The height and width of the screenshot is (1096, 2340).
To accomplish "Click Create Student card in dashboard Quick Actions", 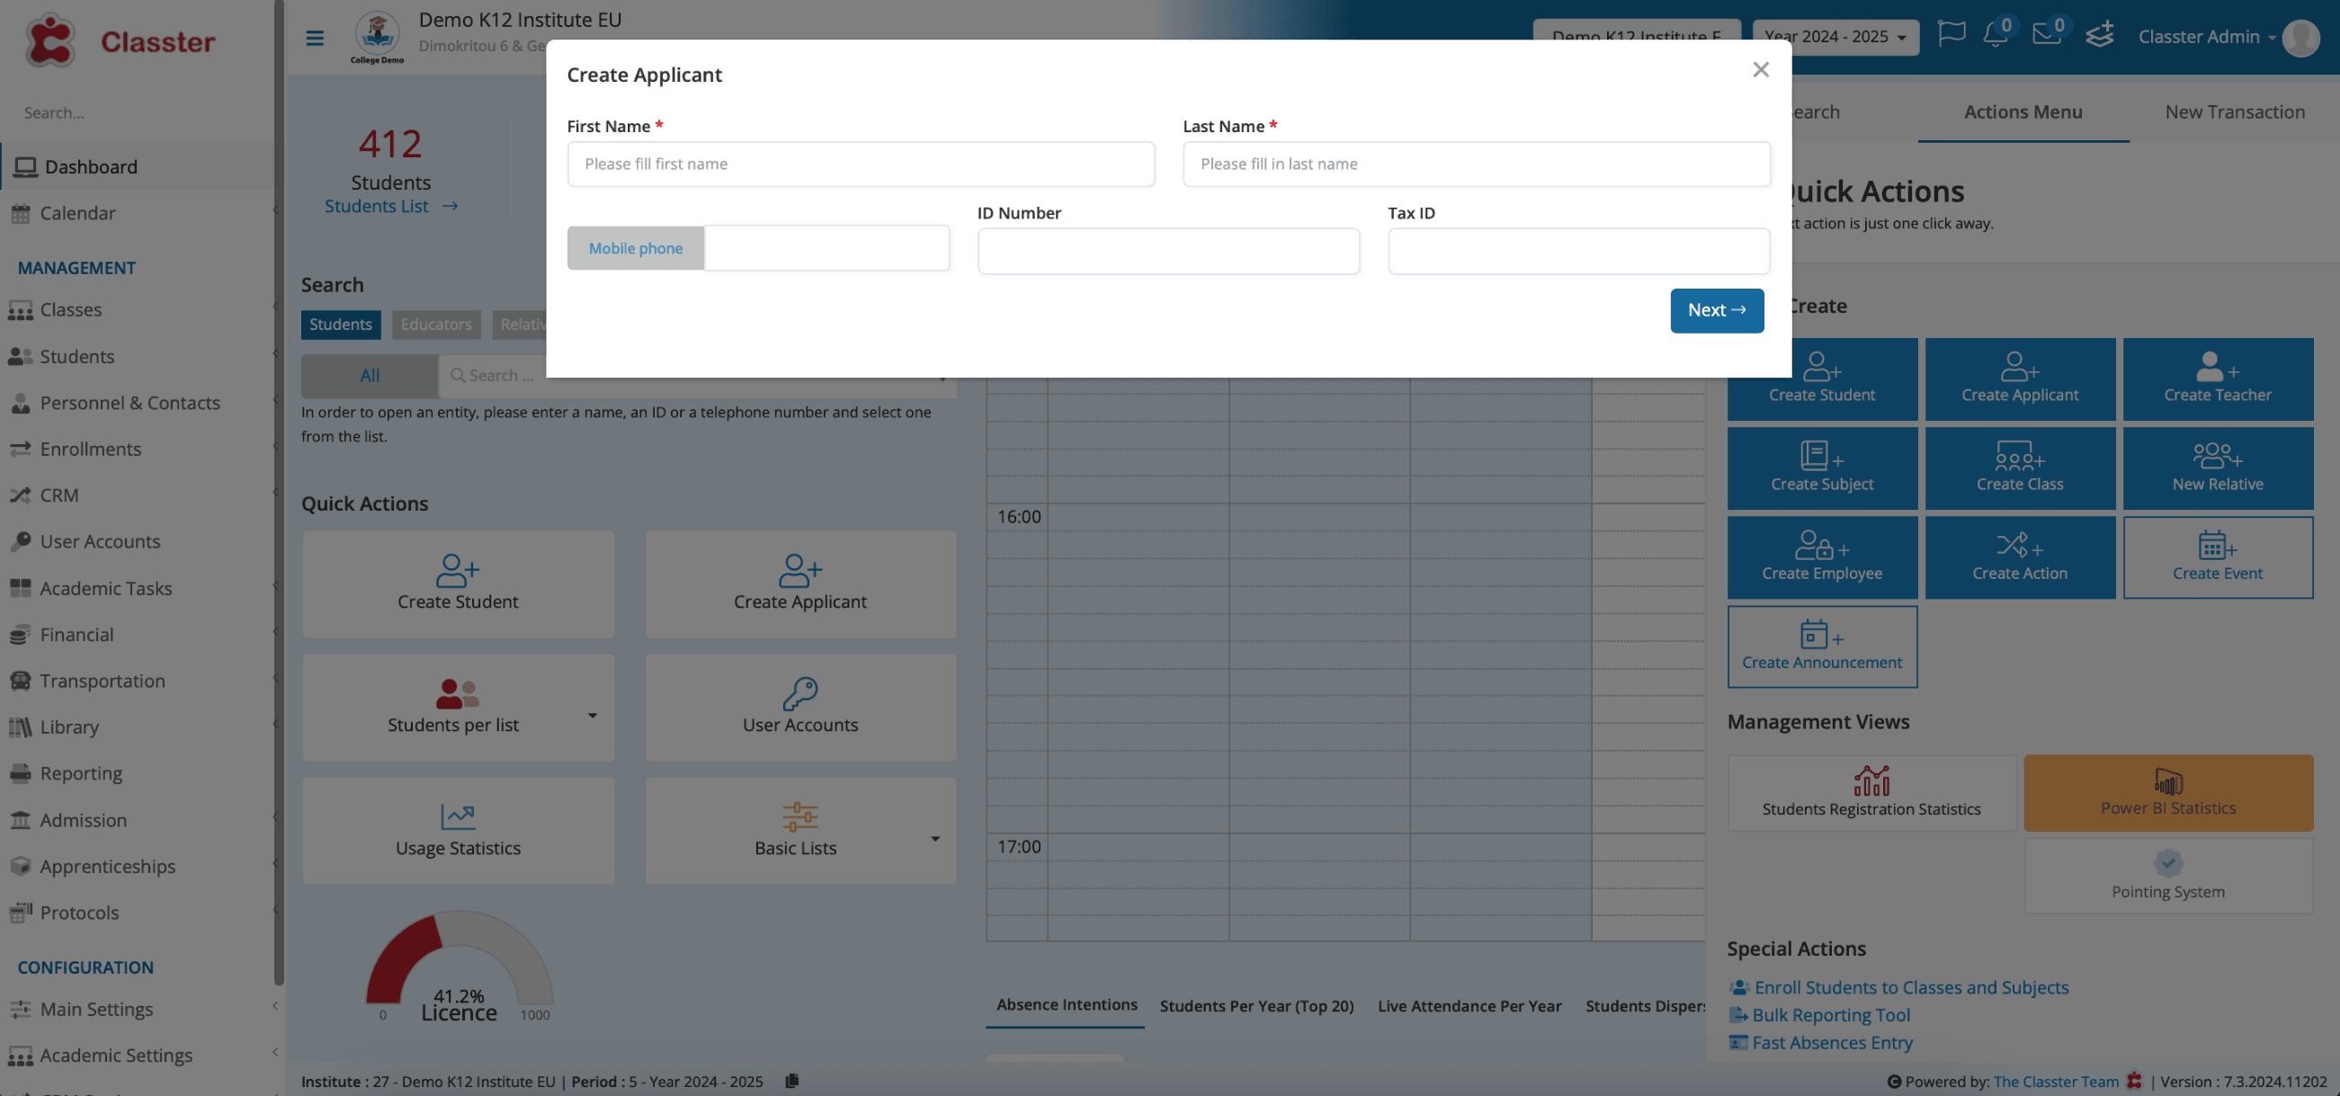I will tap(458, 584).
